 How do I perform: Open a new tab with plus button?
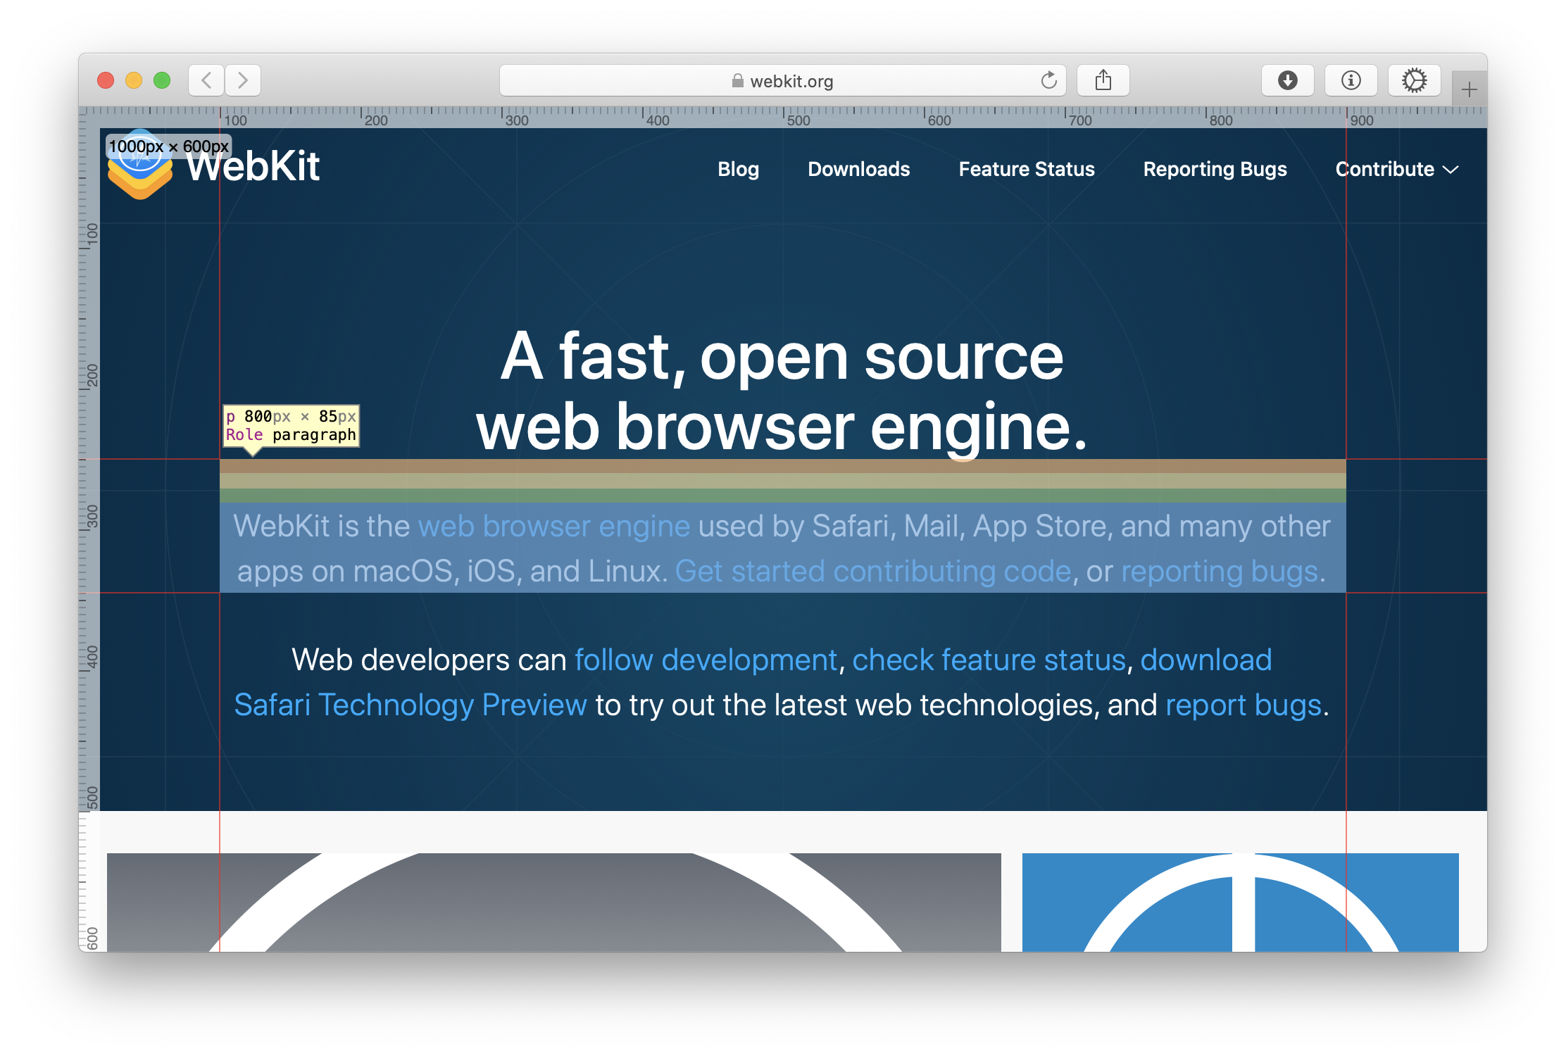coord(1469,89)
